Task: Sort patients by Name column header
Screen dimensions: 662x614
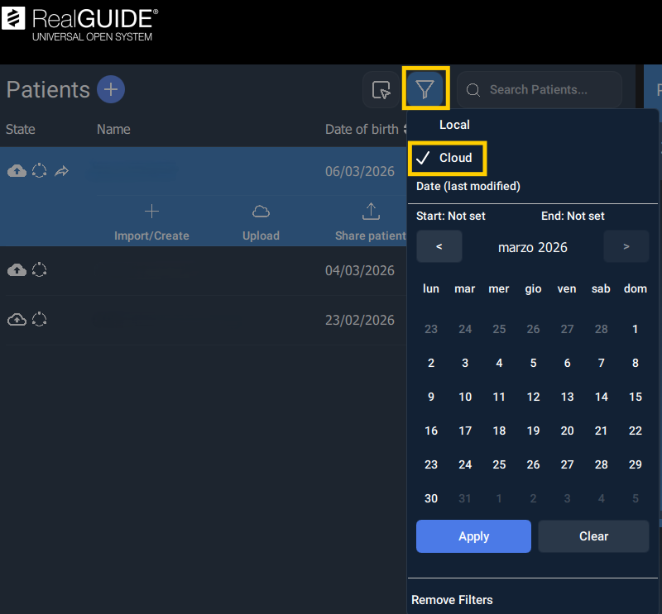Action: (113, 129)
